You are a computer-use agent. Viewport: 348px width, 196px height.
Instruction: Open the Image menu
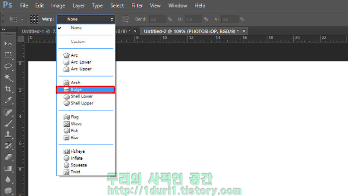click(58, 5)
